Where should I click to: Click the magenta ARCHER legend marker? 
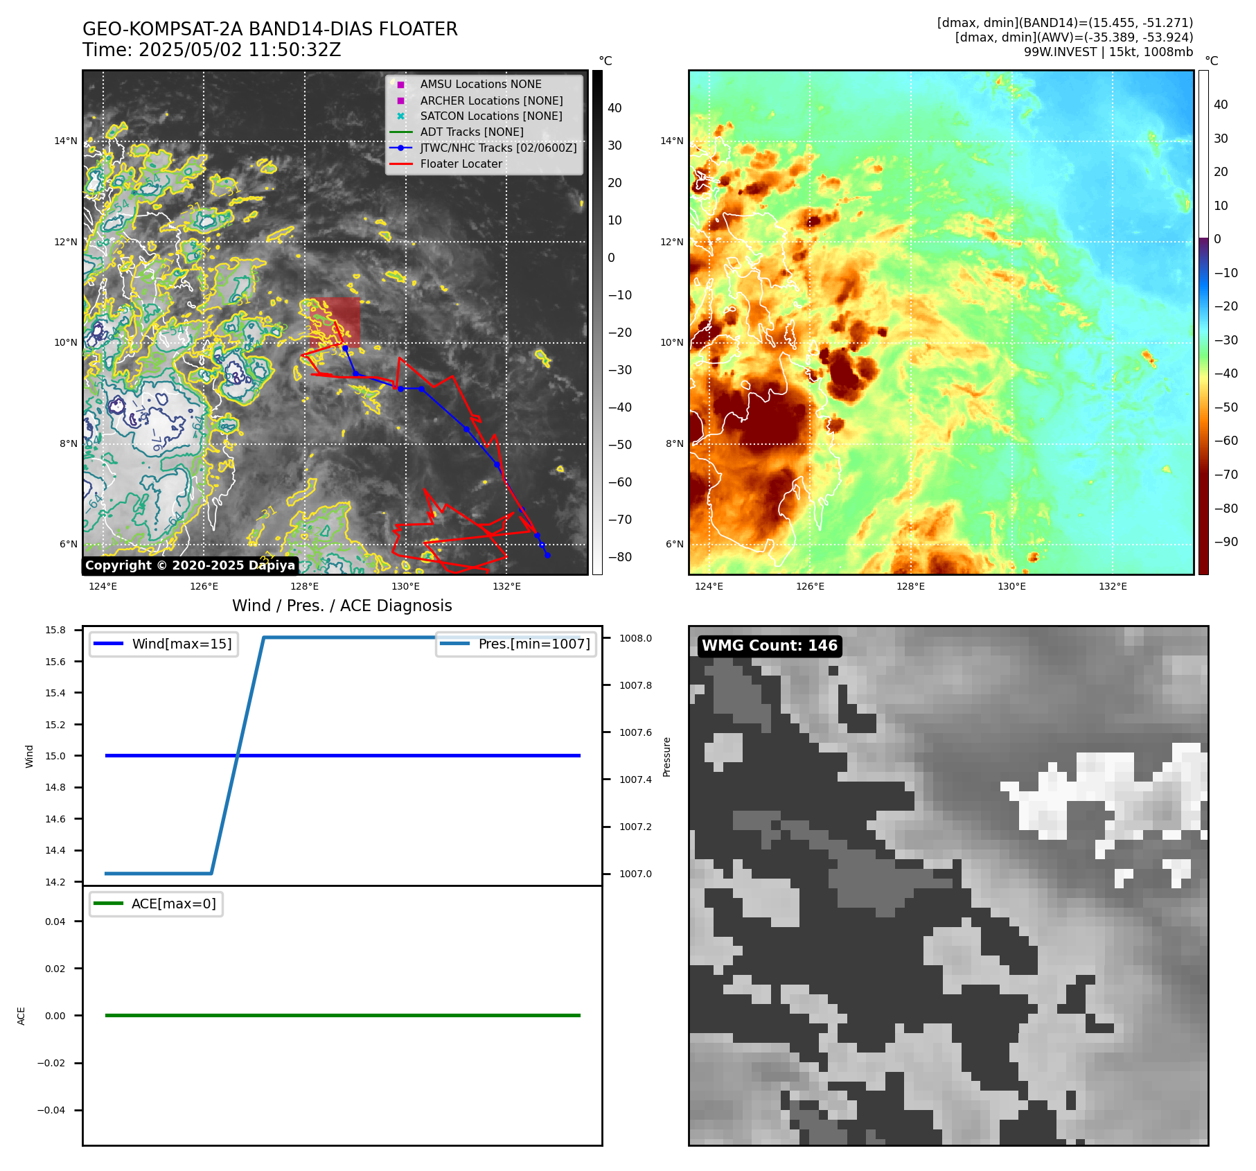pos(400,100)
